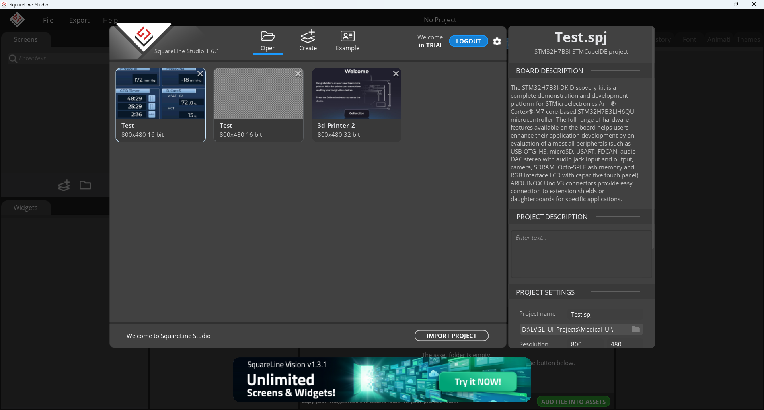This screenshot has height=410, width=764.
Task: Switch to the Animation tab
Action: (719, 39)
